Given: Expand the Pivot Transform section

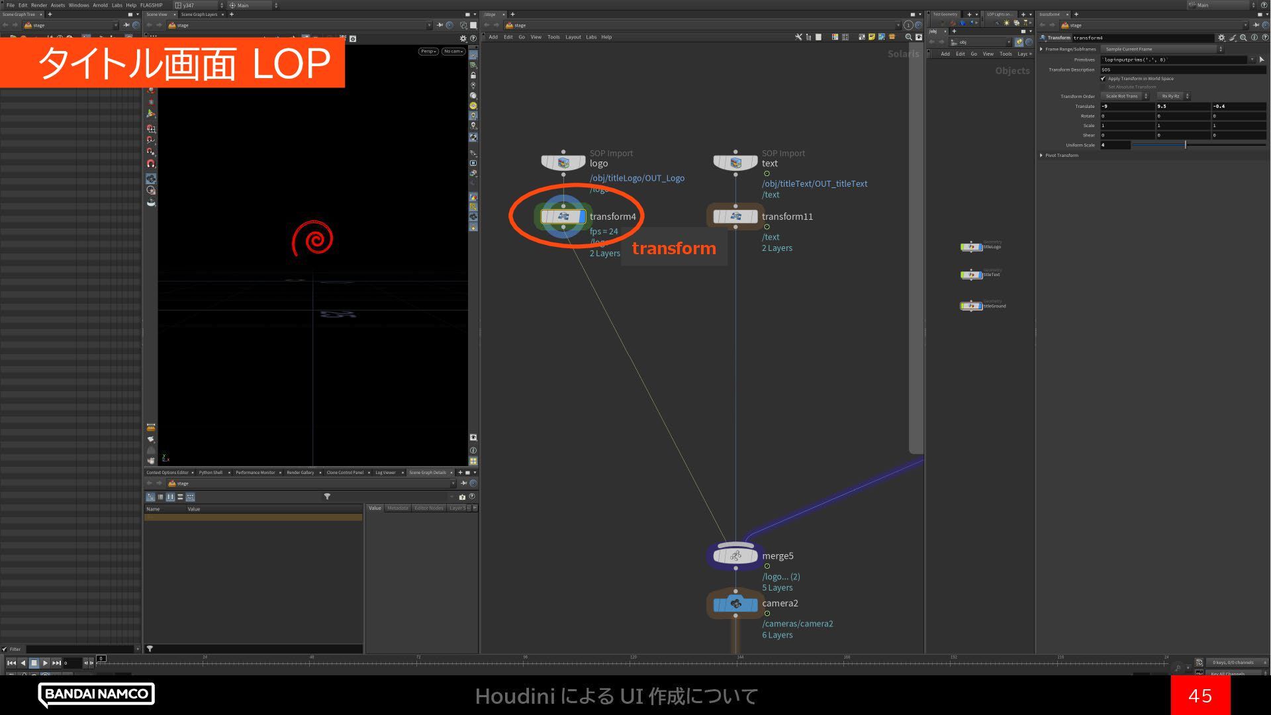Looking at the screenshot, I should [1041, 156].
